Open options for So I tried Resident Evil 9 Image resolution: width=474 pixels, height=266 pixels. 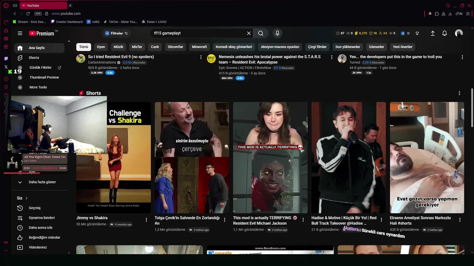coord(201,57)
